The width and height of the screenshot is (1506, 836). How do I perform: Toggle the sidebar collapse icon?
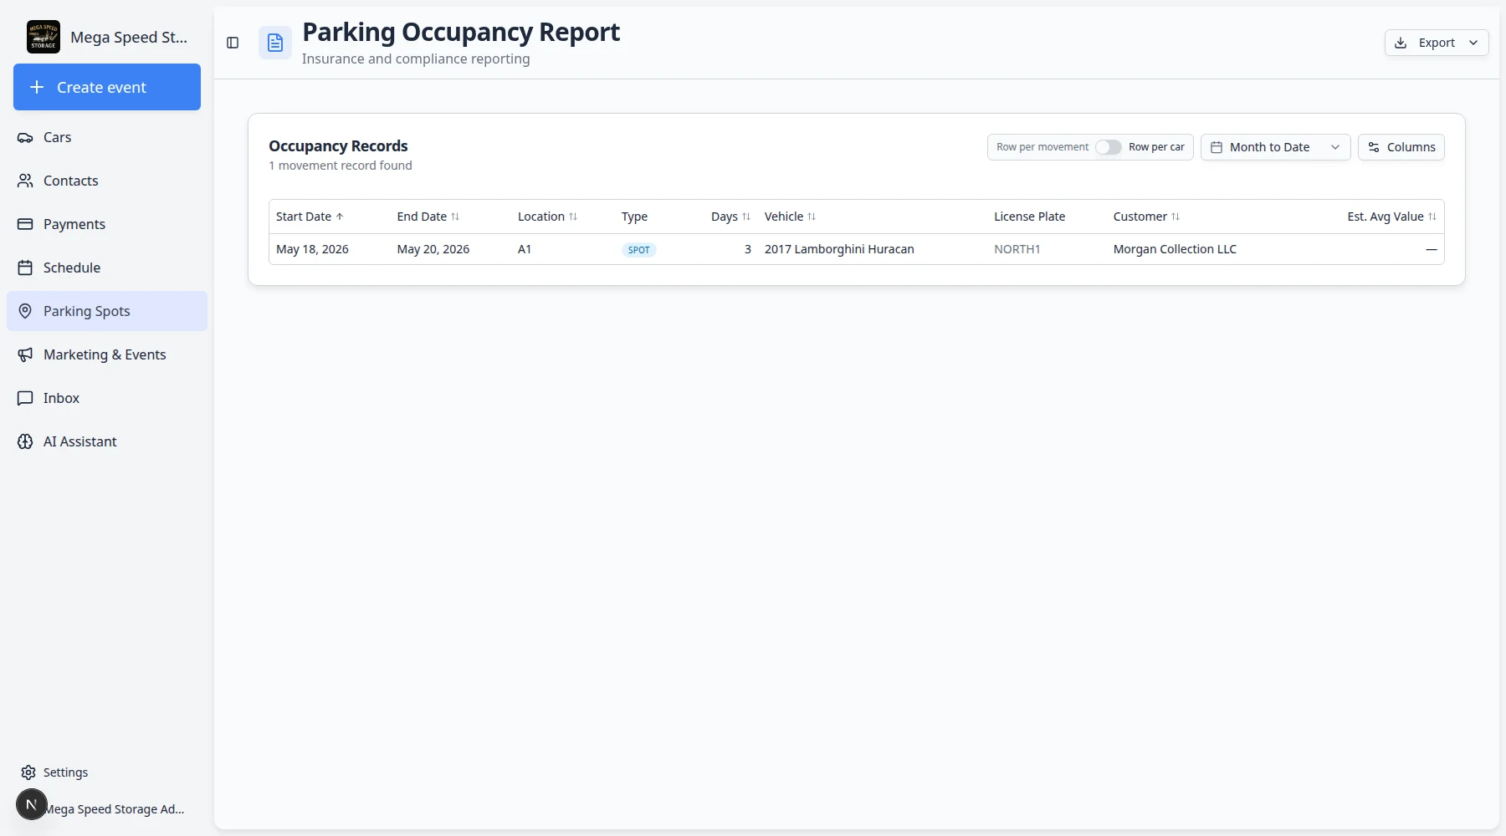(233, 43)
